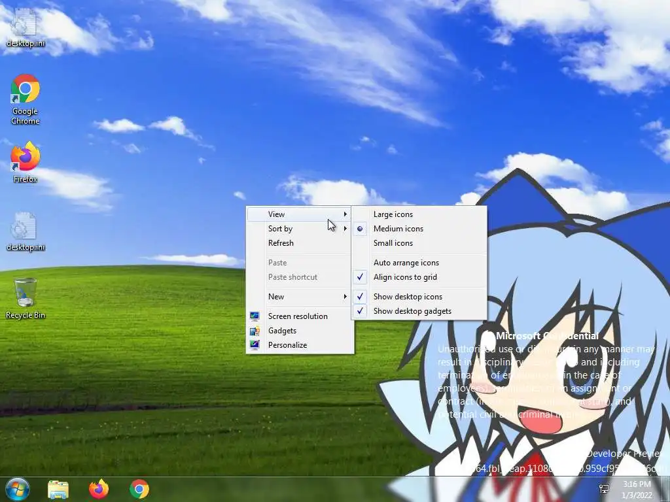Choose Screen resolution from the menu
This screenshot has height=502, width=670.
click(299, 316)
